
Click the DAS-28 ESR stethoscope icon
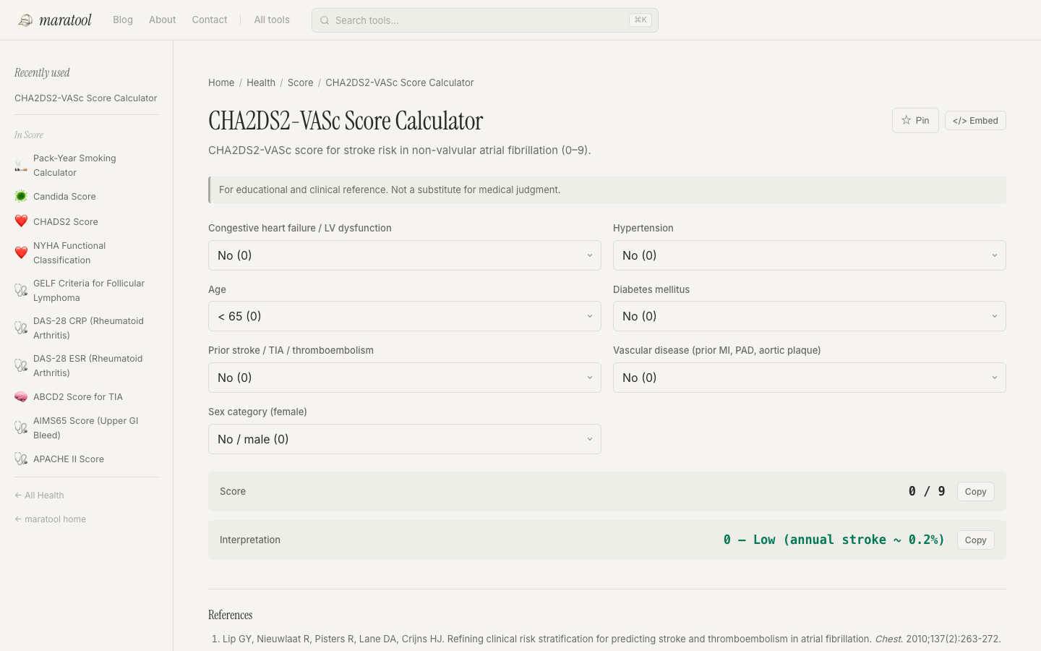21,366
